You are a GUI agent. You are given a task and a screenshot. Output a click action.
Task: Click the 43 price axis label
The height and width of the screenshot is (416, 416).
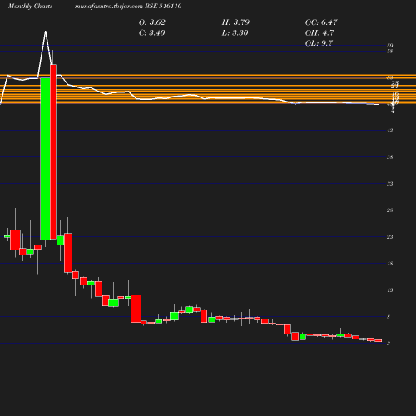point(390,131)
